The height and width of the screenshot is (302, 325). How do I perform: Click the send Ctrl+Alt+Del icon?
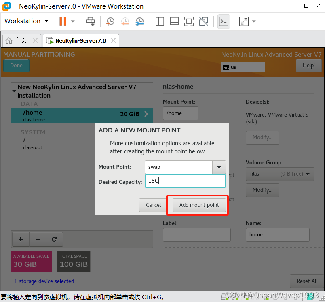click(x=91, y=21)
